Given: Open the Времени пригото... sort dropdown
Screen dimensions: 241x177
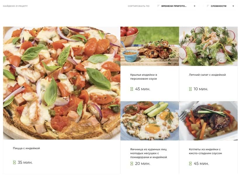Looking at the screenshot, I should (176, 6).
